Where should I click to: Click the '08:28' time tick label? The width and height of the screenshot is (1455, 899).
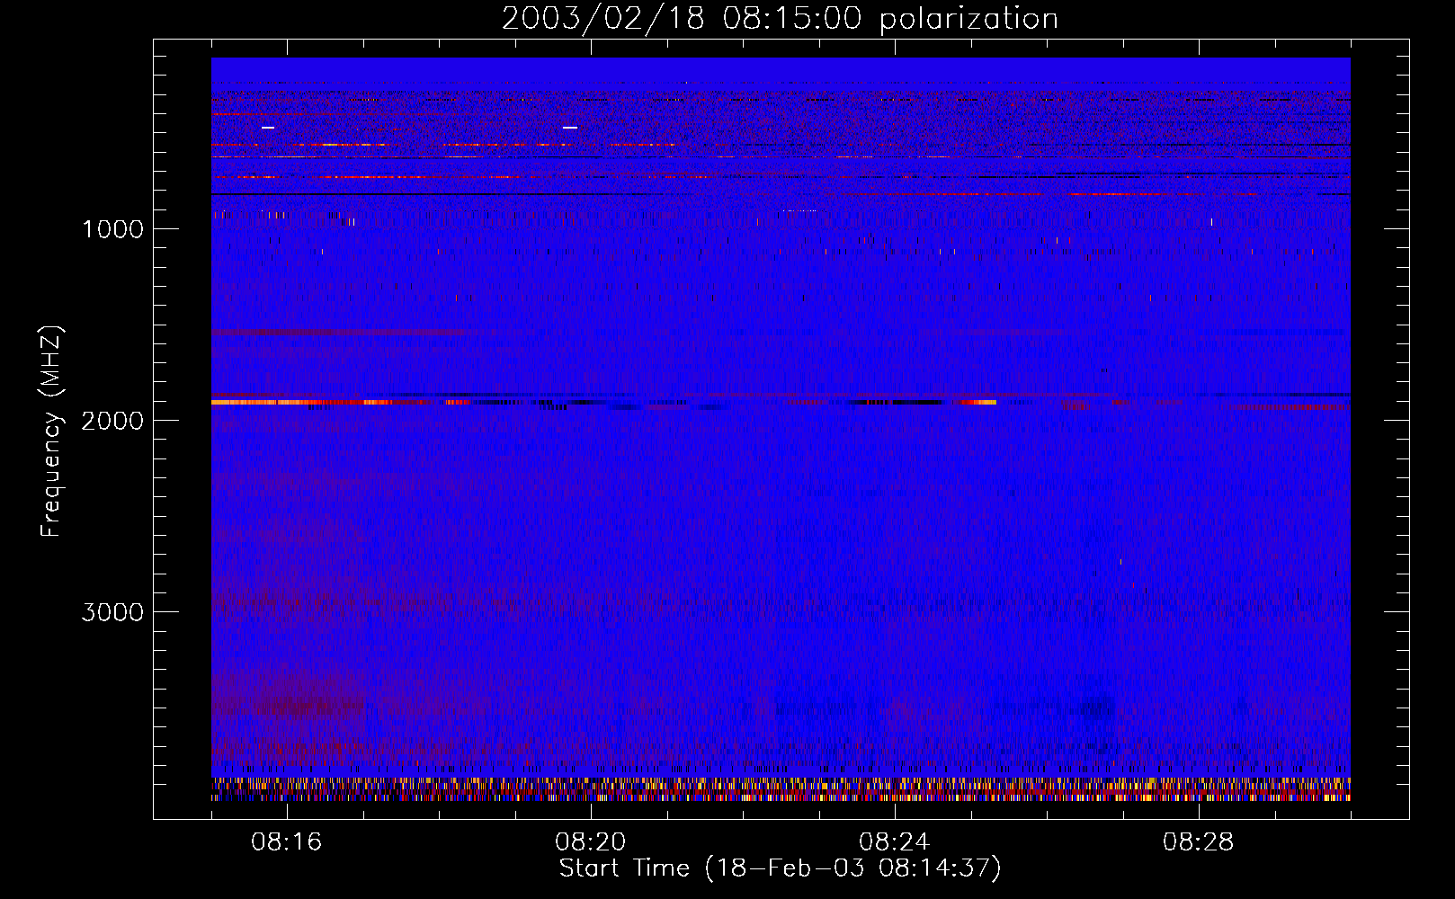(1199, 842)
